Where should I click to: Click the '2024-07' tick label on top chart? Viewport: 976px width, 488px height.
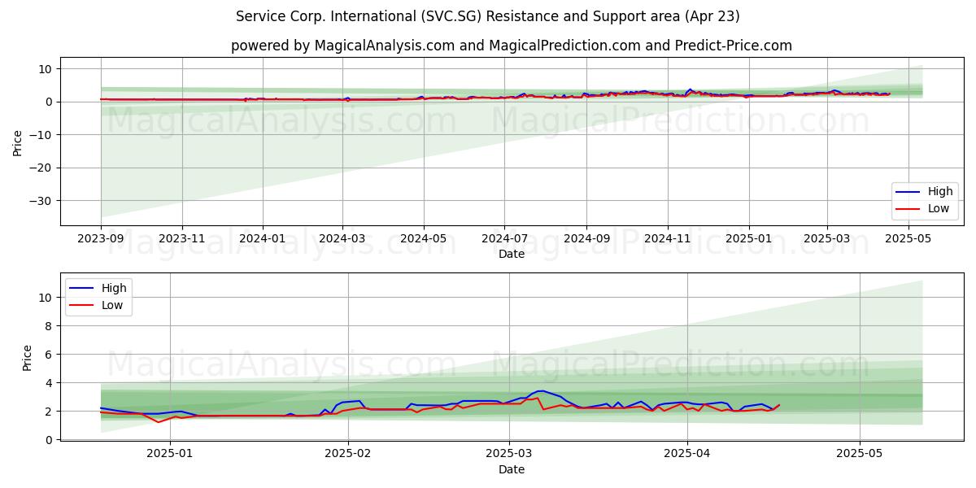click(x=504, y=239)
